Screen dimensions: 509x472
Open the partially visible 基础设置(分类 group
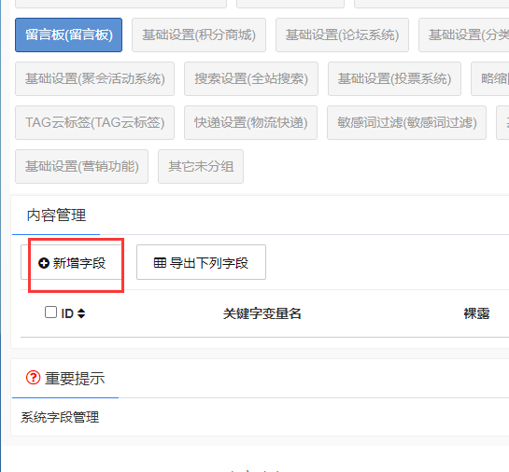[464, 35]
